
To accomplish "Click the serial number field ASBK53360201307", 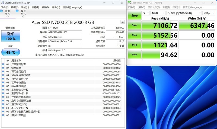I will 65,32.
